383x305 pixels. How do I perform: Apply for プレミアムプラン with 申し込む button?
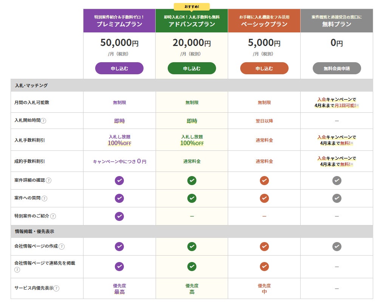tap(119, 68)
